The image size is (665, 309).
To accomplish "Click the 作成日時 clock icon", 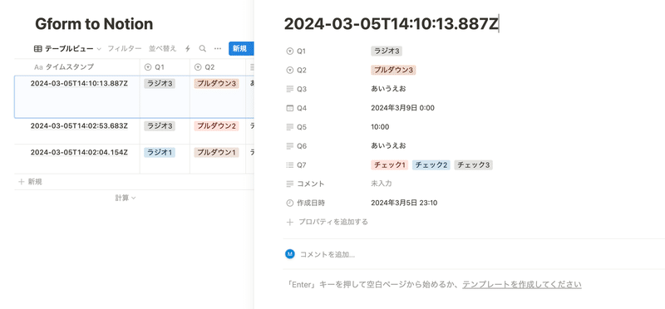I will 290,203.
